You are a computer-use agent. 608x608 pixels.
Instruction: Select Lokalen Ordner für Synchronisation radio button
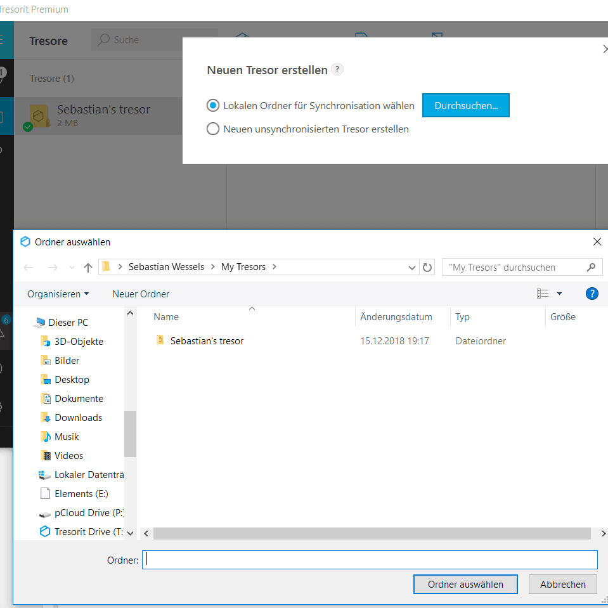click(x=213, y=106)
